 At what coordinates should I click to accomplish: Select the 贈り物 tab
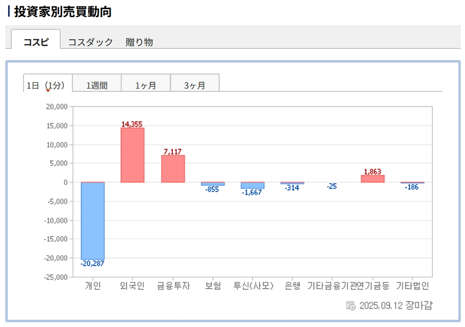(x=139, y=42)
